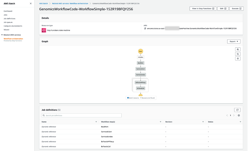The image size is (248, 151).
Task: Click the Step Functions state machine icon
Action: tap(44, 30)
